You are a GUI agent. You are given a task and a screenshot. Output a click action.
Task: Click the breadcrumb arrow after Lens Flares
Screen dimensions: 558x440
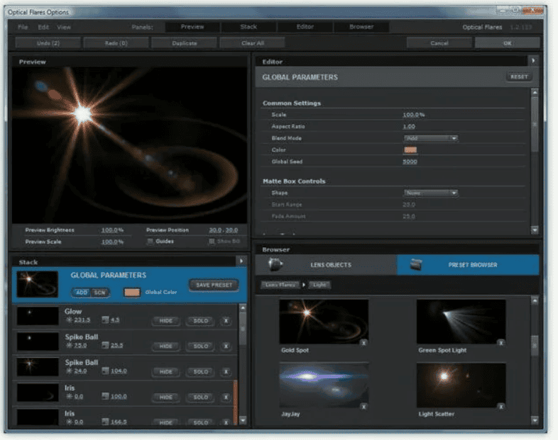point(304,285)
